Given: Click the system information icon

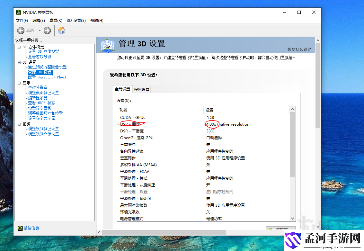Looking at the screenshot, I should pos(20,228).
